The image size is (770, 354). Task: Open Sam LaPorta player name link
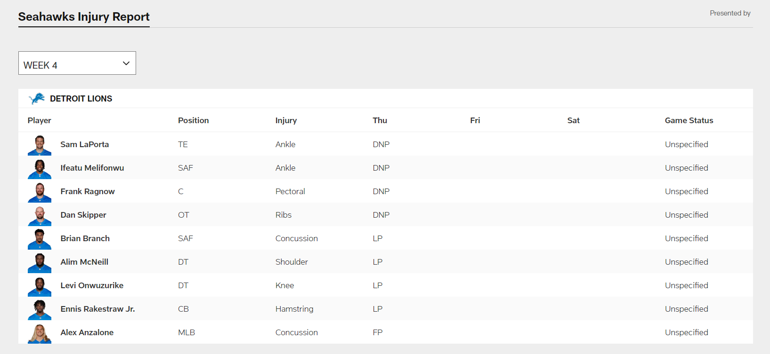84,144
